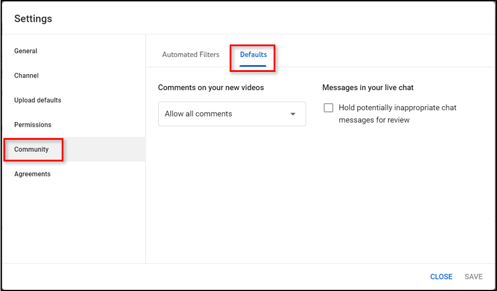Open the Agreements section
Screen dimensions: 497x291
click(33, 174)
